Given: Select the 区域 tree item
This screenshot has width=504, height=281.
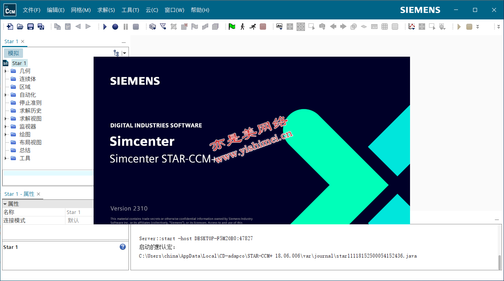Looking at the screenshot, I should [25, 87].
